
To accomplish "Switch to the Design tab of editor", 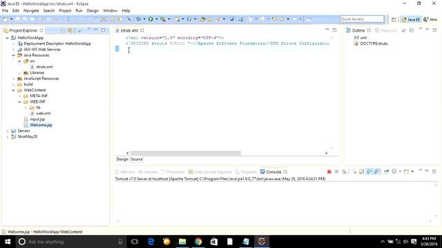I will 122,159.
